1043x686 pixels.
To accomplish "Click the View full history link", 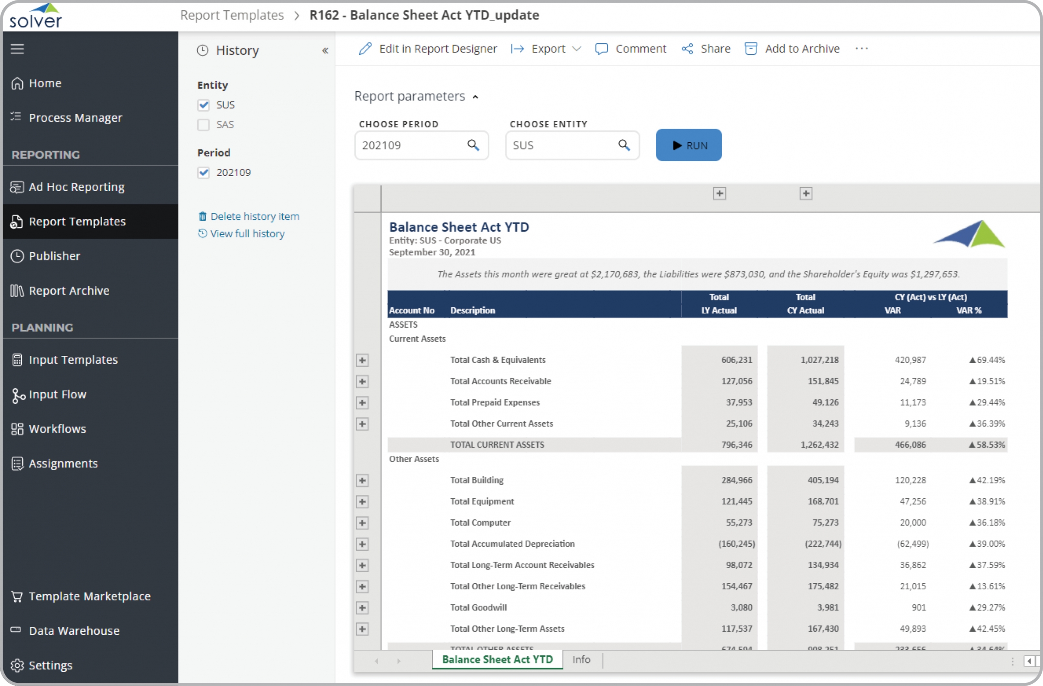I will click(x=247, y=234).
